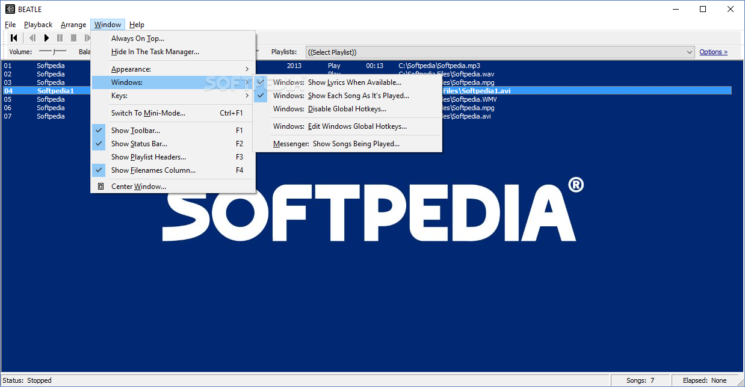Image resolution: width=745 pixels, height=387 pixels.
Task: Click Elapsed: None status entry
Action: pos(705,380)
